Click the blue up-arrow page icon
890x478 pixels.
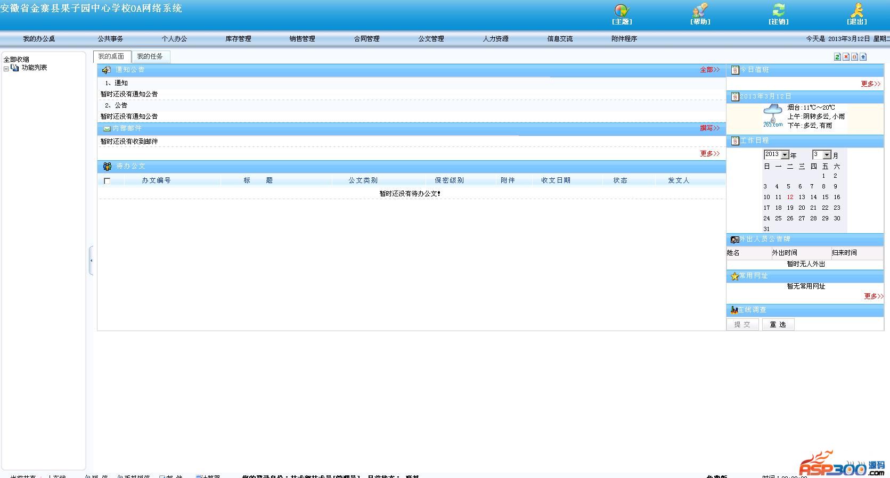point(863,57)
